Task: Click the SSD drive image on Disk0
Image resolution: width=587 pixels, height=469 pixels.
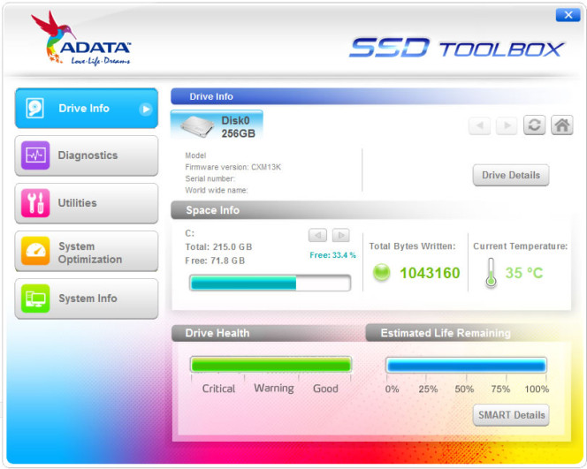Action: coord(197,127)
